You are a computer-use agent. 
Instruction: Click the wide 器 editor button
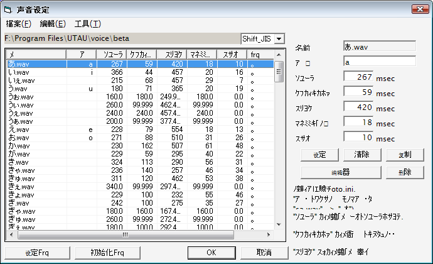(341, 172)
